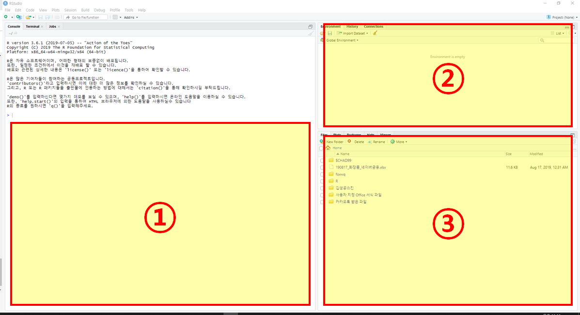Screen dimensions: 580x315
Task: Close the Terminal tab
Action: coord(42,27)
